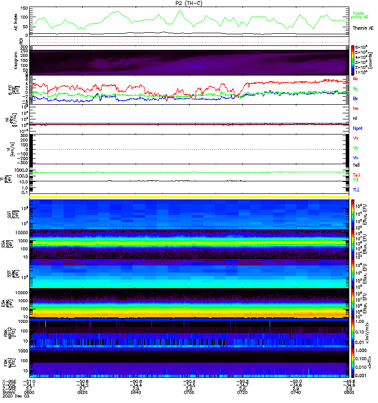Click the Keogram counts color bar

353,60
